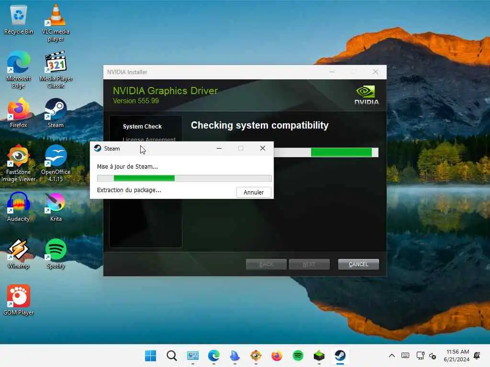Viewport: 490px width, 367px height.
Task: Select the OpenOffice 4.1.15 desktop icon
Action: tap(56, 163)
